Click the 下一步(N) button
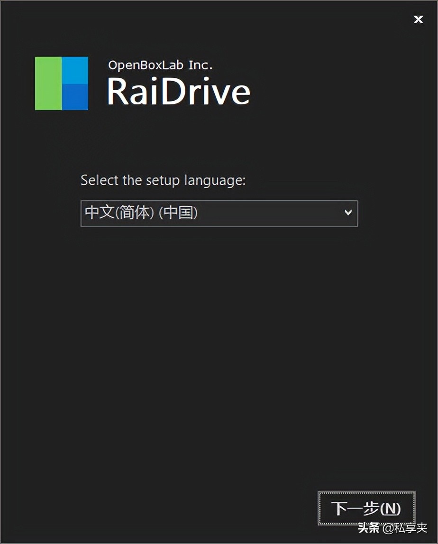Viewport: 438px width, 544px height. [x=366, y=509]
